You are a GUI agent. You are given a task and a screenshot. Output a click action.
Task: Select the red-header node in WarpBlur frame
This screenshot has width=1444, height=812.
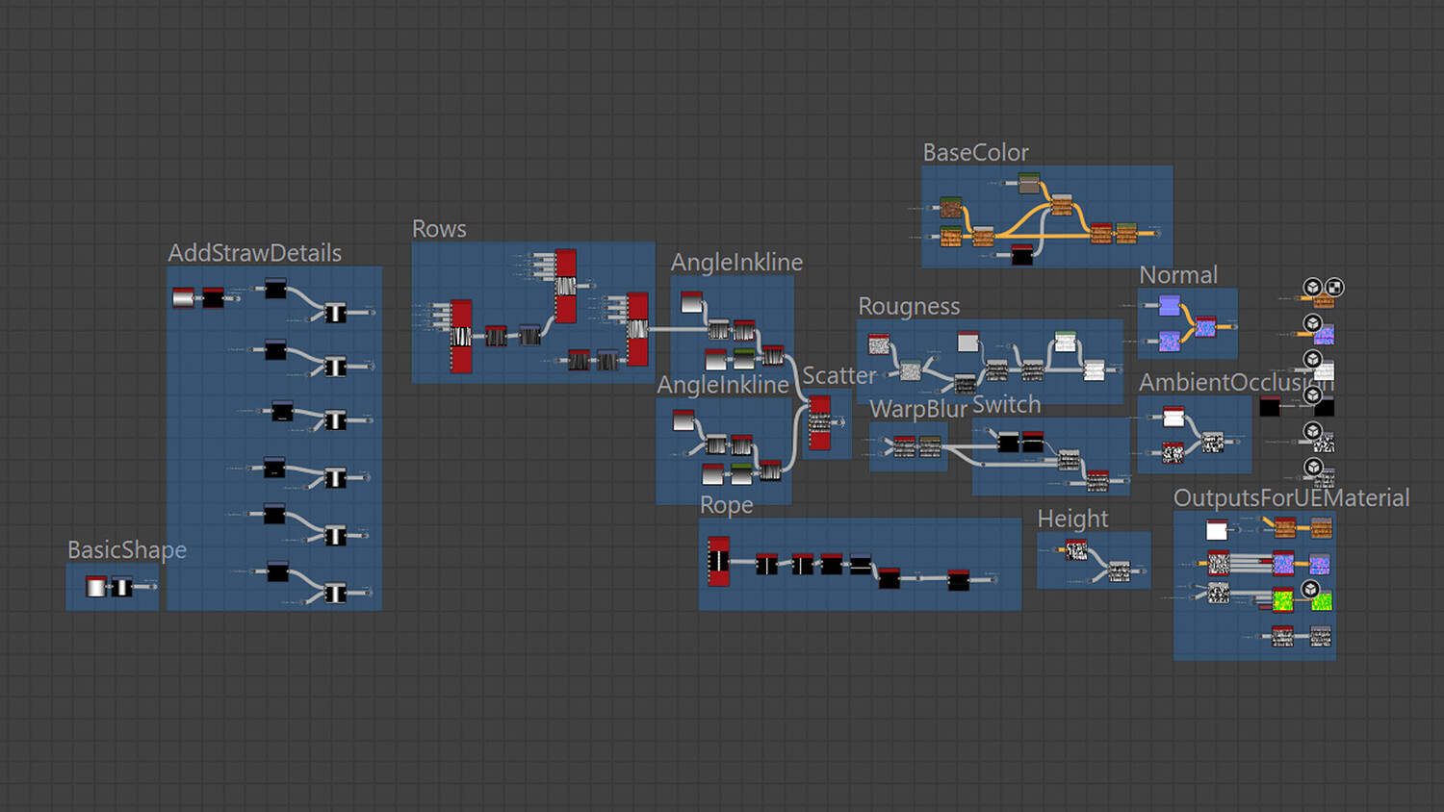(904, 445)
